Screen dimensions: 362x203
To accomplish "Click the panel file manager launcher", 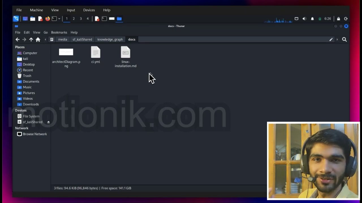I will 33,19.
